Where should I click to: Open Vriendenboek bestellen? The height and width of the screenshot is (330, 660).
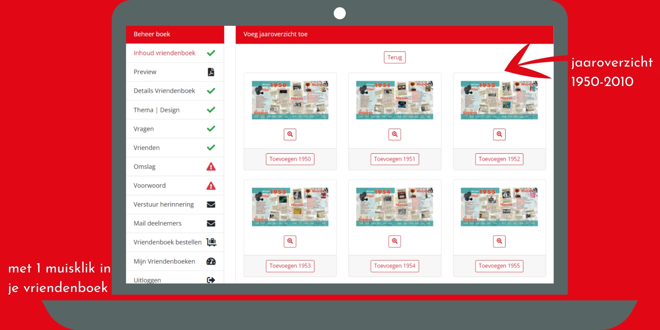point(175,242)
